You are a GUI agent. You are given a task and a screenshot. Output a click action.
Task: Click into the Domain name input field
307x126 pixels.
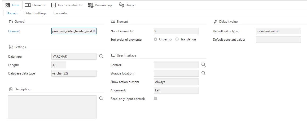[74, 31]
